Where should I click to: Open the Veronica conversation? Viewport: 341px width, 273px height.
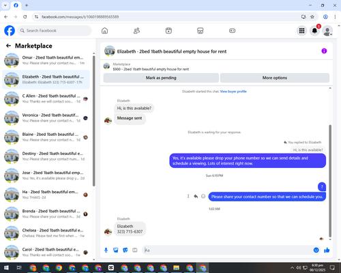click(46, 118)
